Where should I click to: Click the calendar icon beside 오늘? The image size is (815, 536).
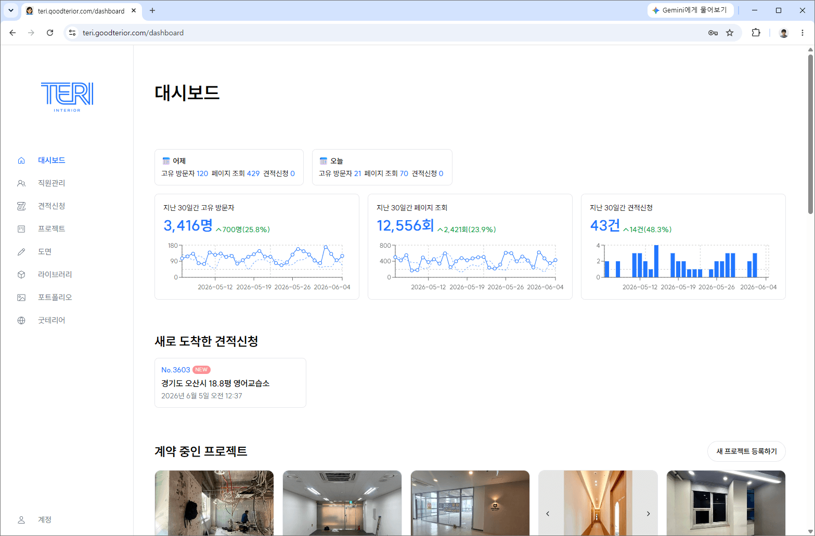(324, 161)
